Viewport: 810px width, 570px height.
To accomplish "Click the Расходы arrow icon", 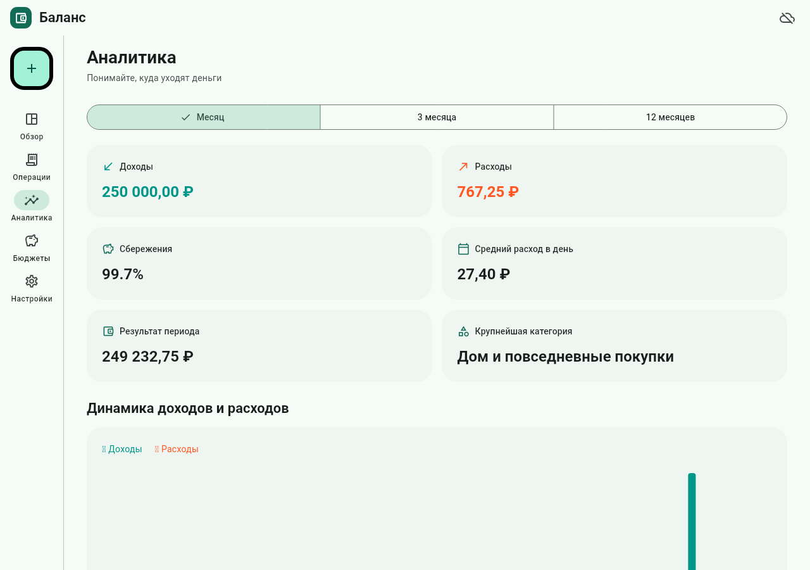I will 463,167.
